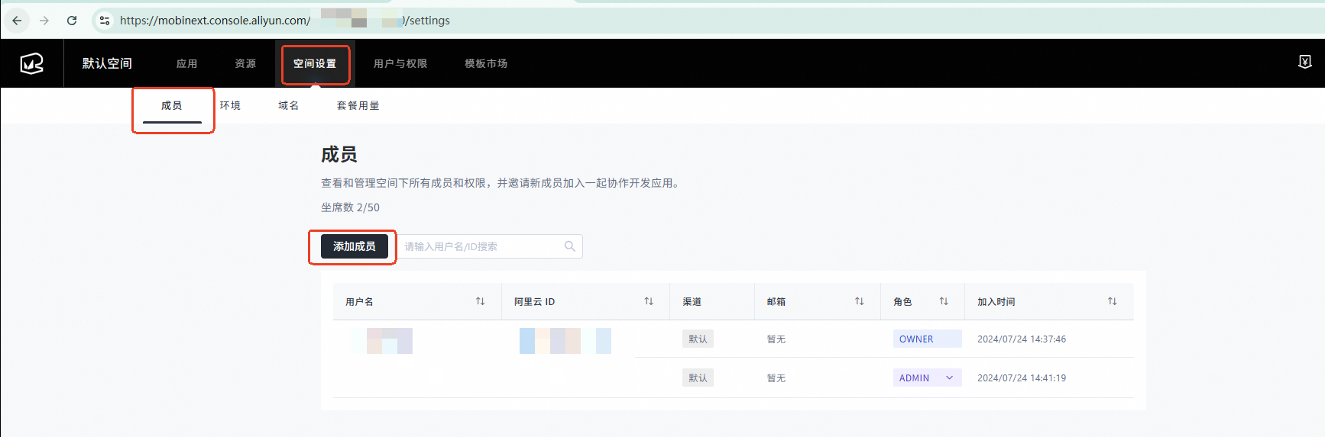
Task: Open 默认空间 workspace selector
Action: tap(107, 63)
